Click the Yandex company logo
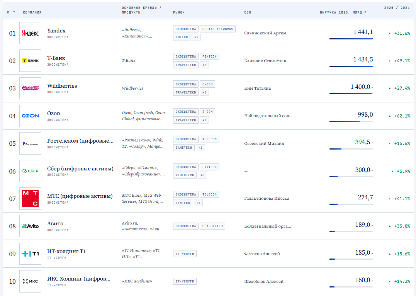 [x=30, y=33]
